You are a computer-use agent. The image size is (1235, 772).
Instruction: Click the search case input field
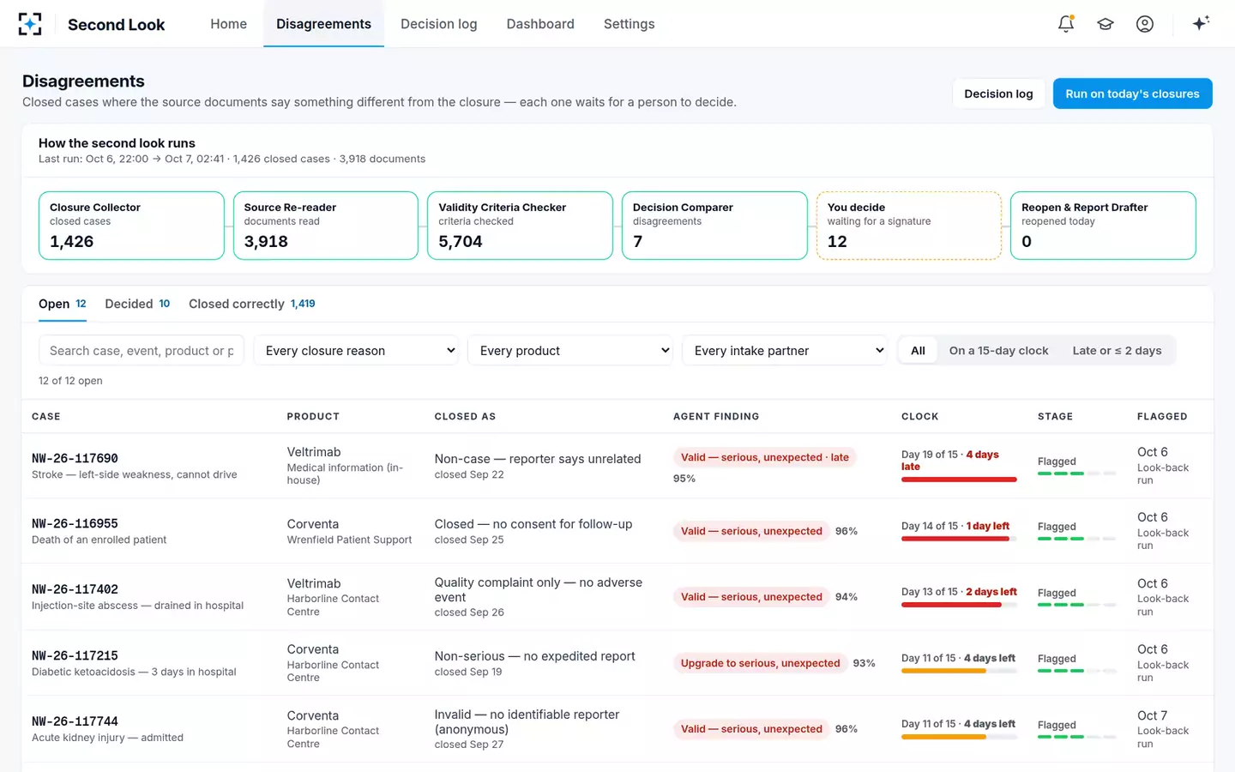point(142,350)
